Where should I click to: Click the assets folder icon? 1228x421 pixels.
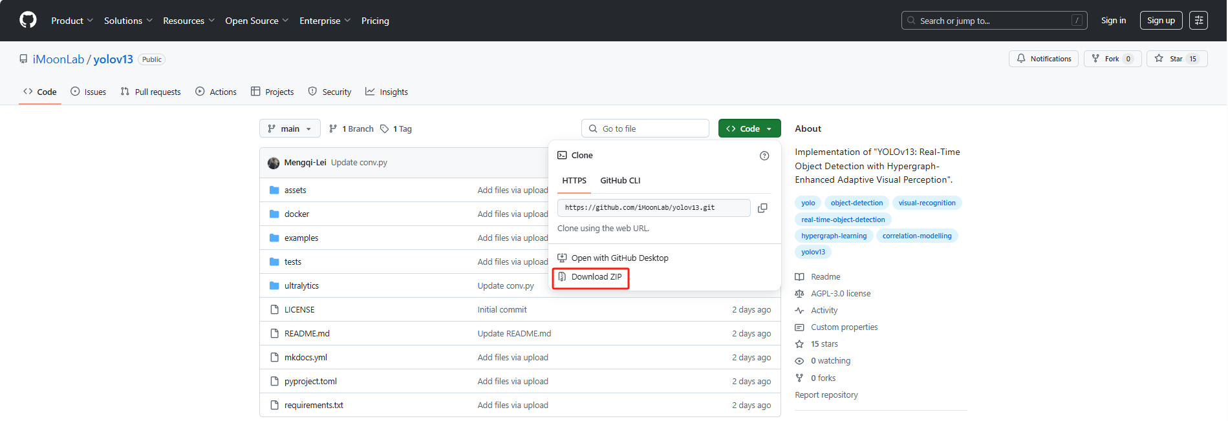(x=274, y=190)
